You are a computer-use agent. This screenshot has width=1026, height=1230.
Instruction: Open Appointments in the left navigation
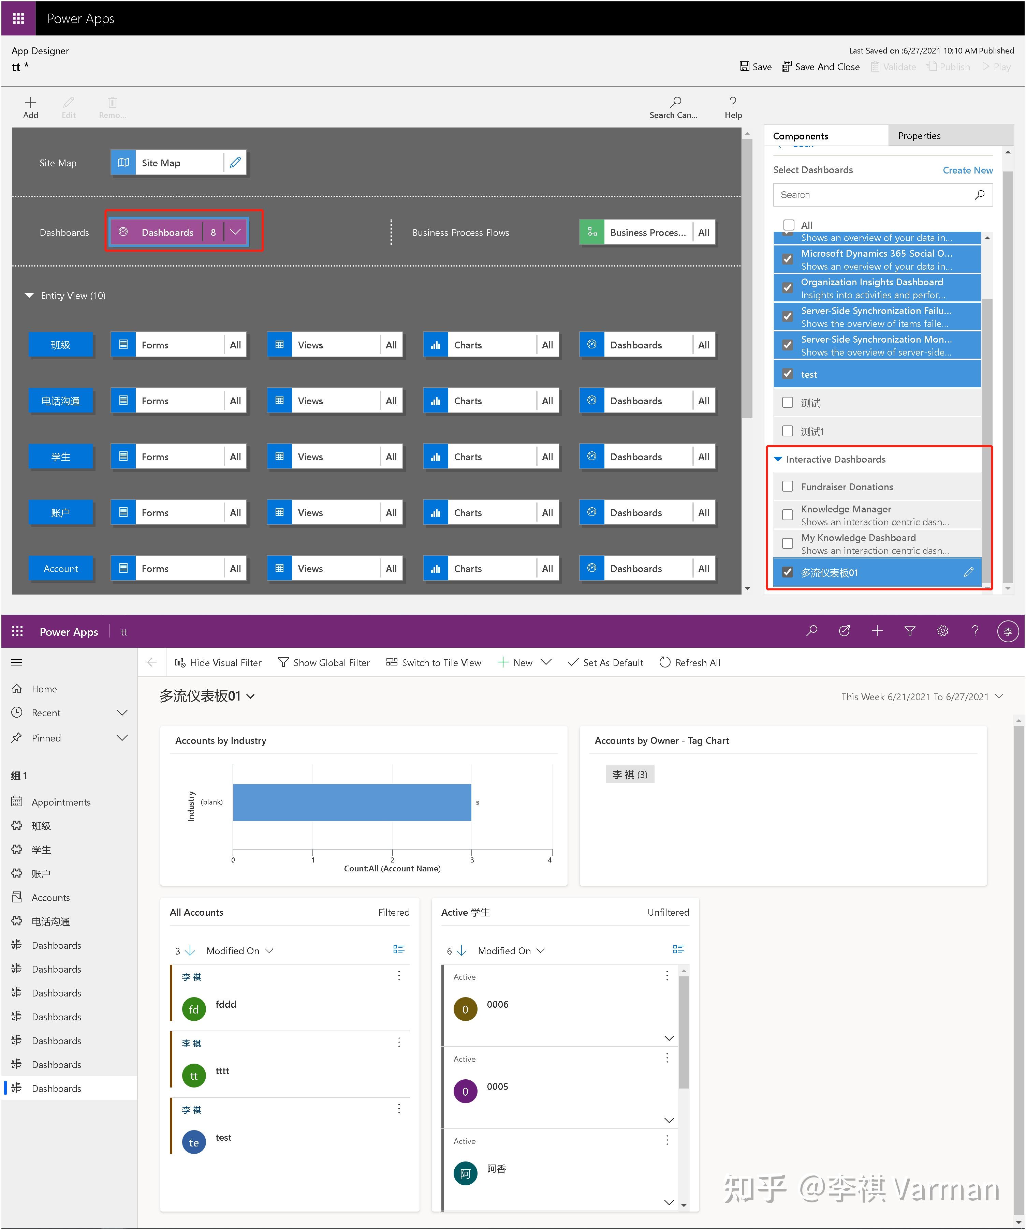61,802
